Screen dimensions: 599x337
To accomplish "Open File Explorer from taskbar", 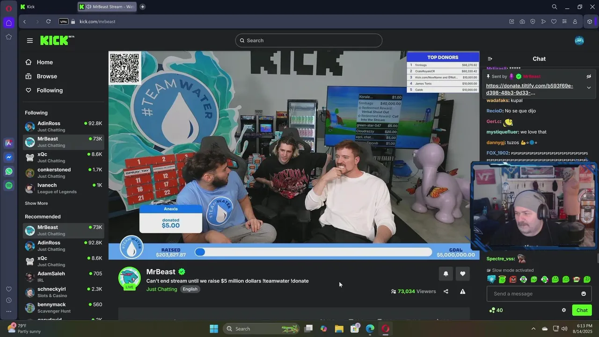I will (339, 329).
